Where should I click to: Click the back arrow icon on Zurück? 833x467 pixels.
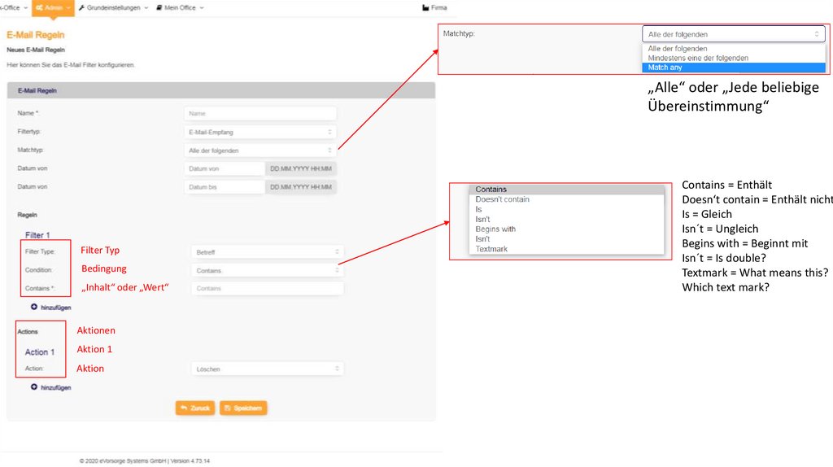185,408
